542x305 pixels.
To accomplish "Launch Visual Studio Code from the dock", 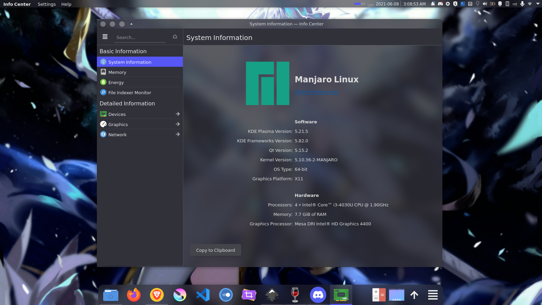I will (x=203, y=295).
